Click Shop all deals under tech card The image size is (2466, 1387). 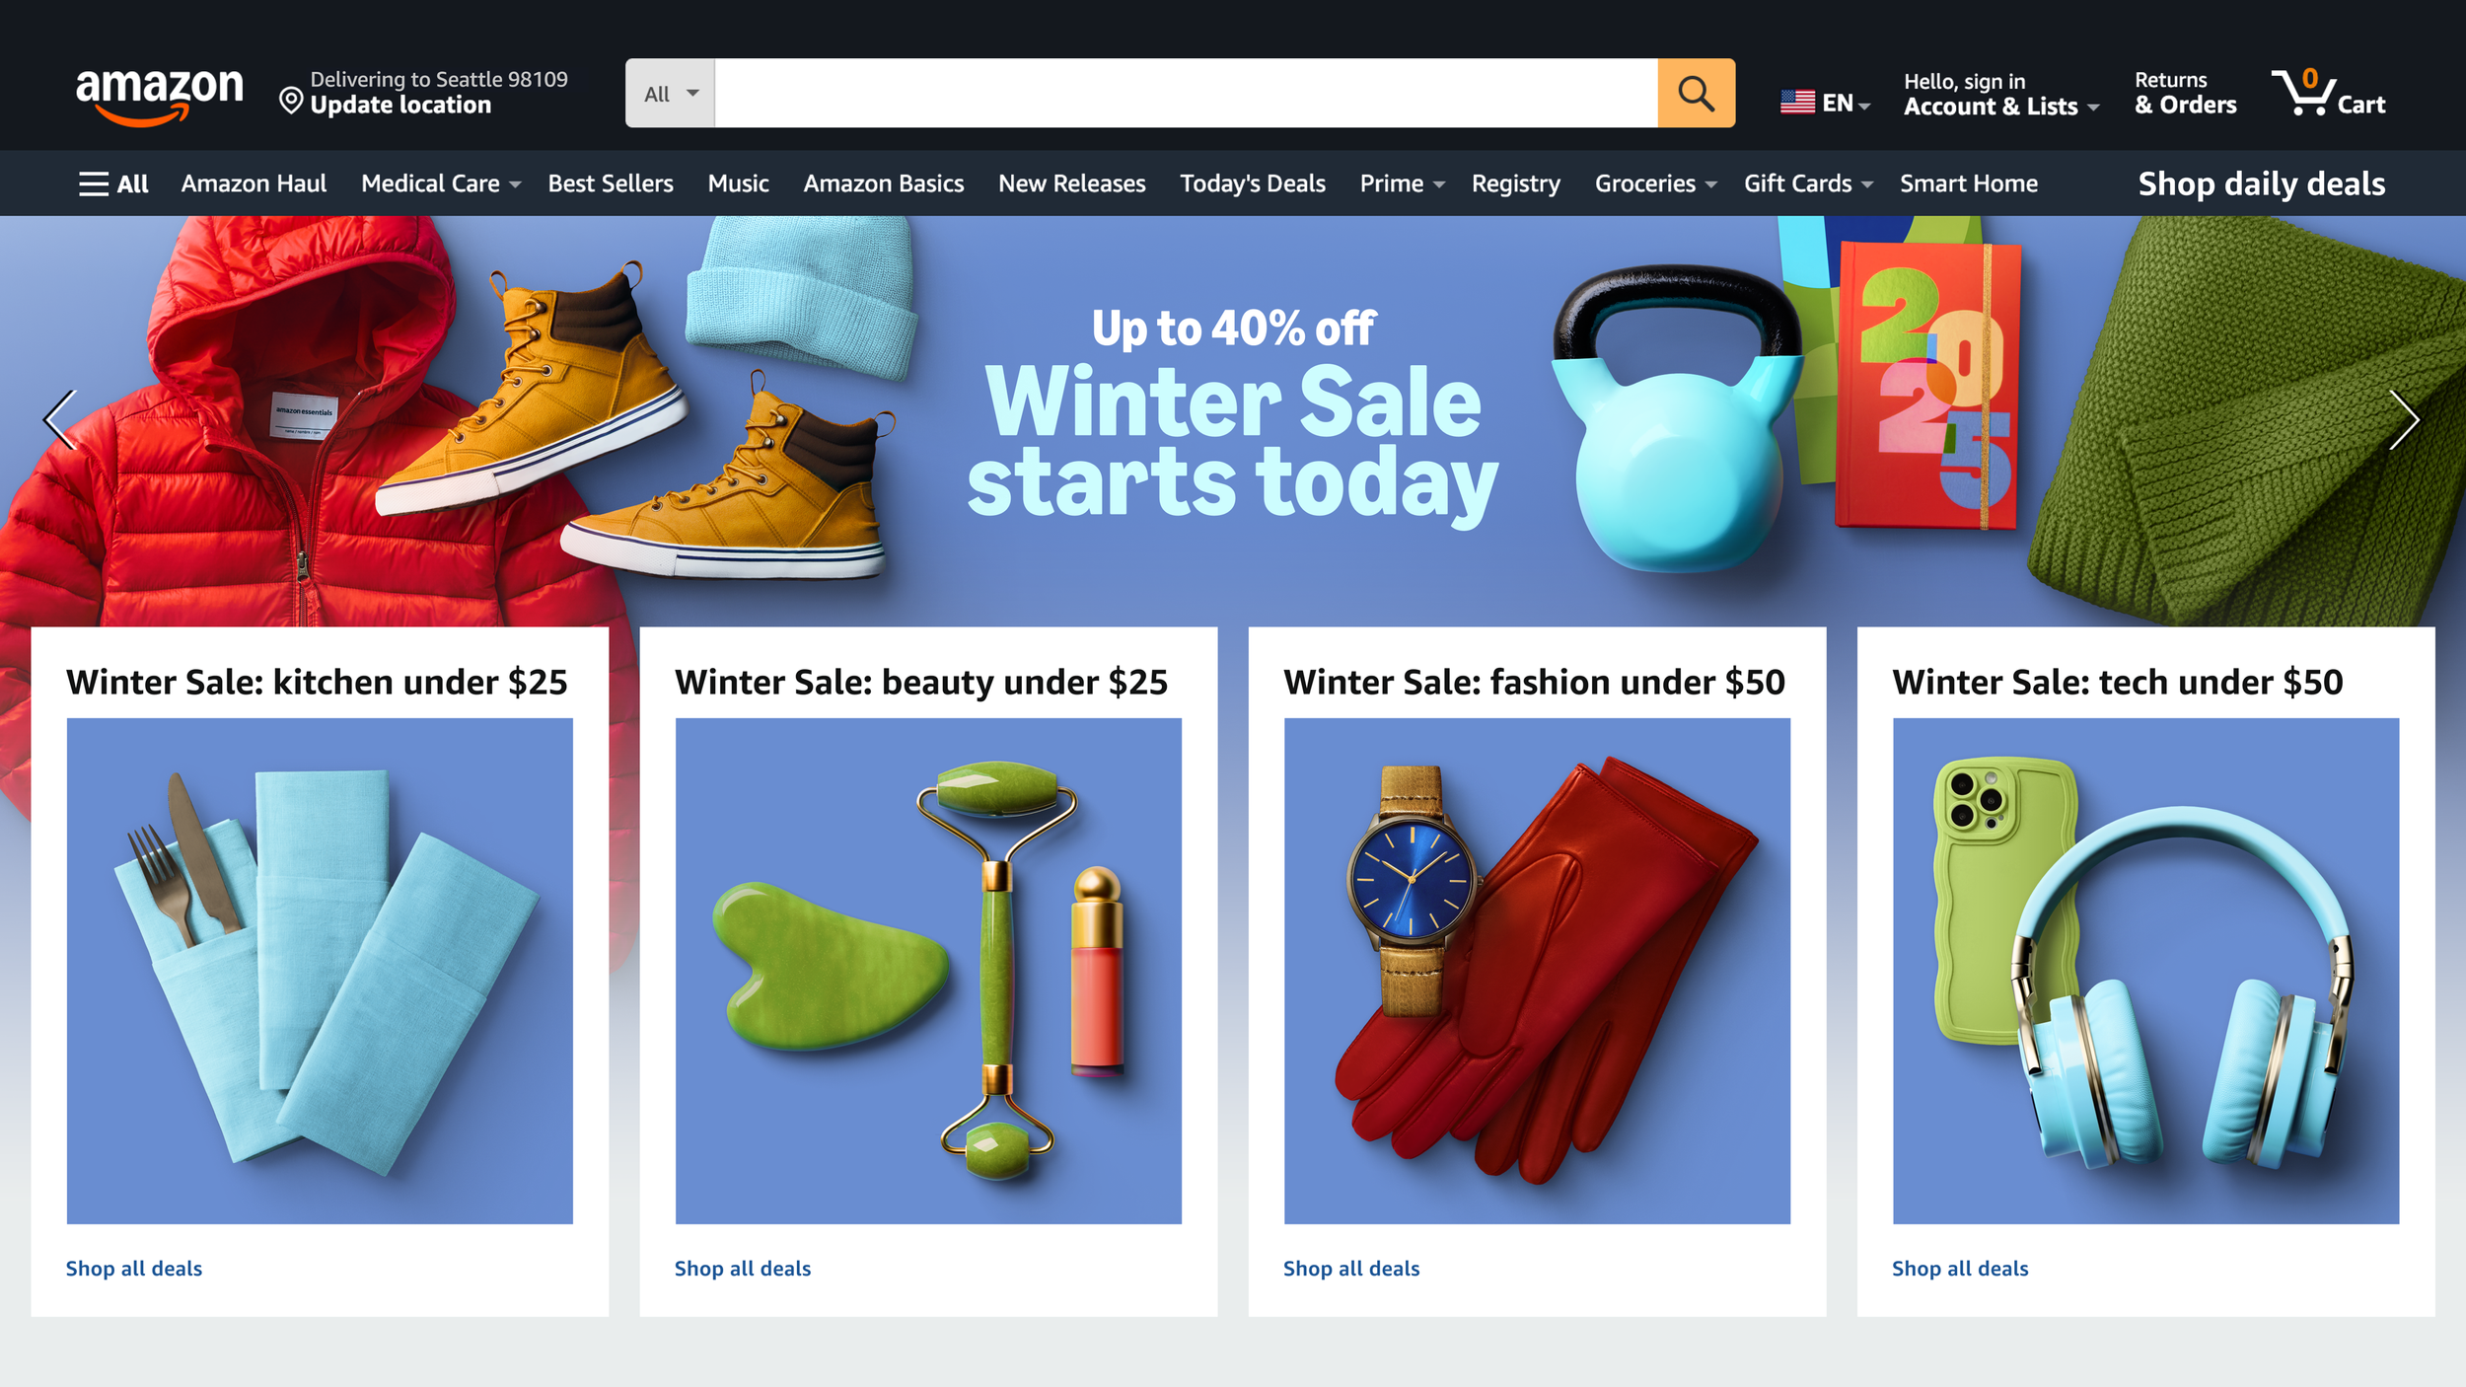click(x=1960, y=1269)
